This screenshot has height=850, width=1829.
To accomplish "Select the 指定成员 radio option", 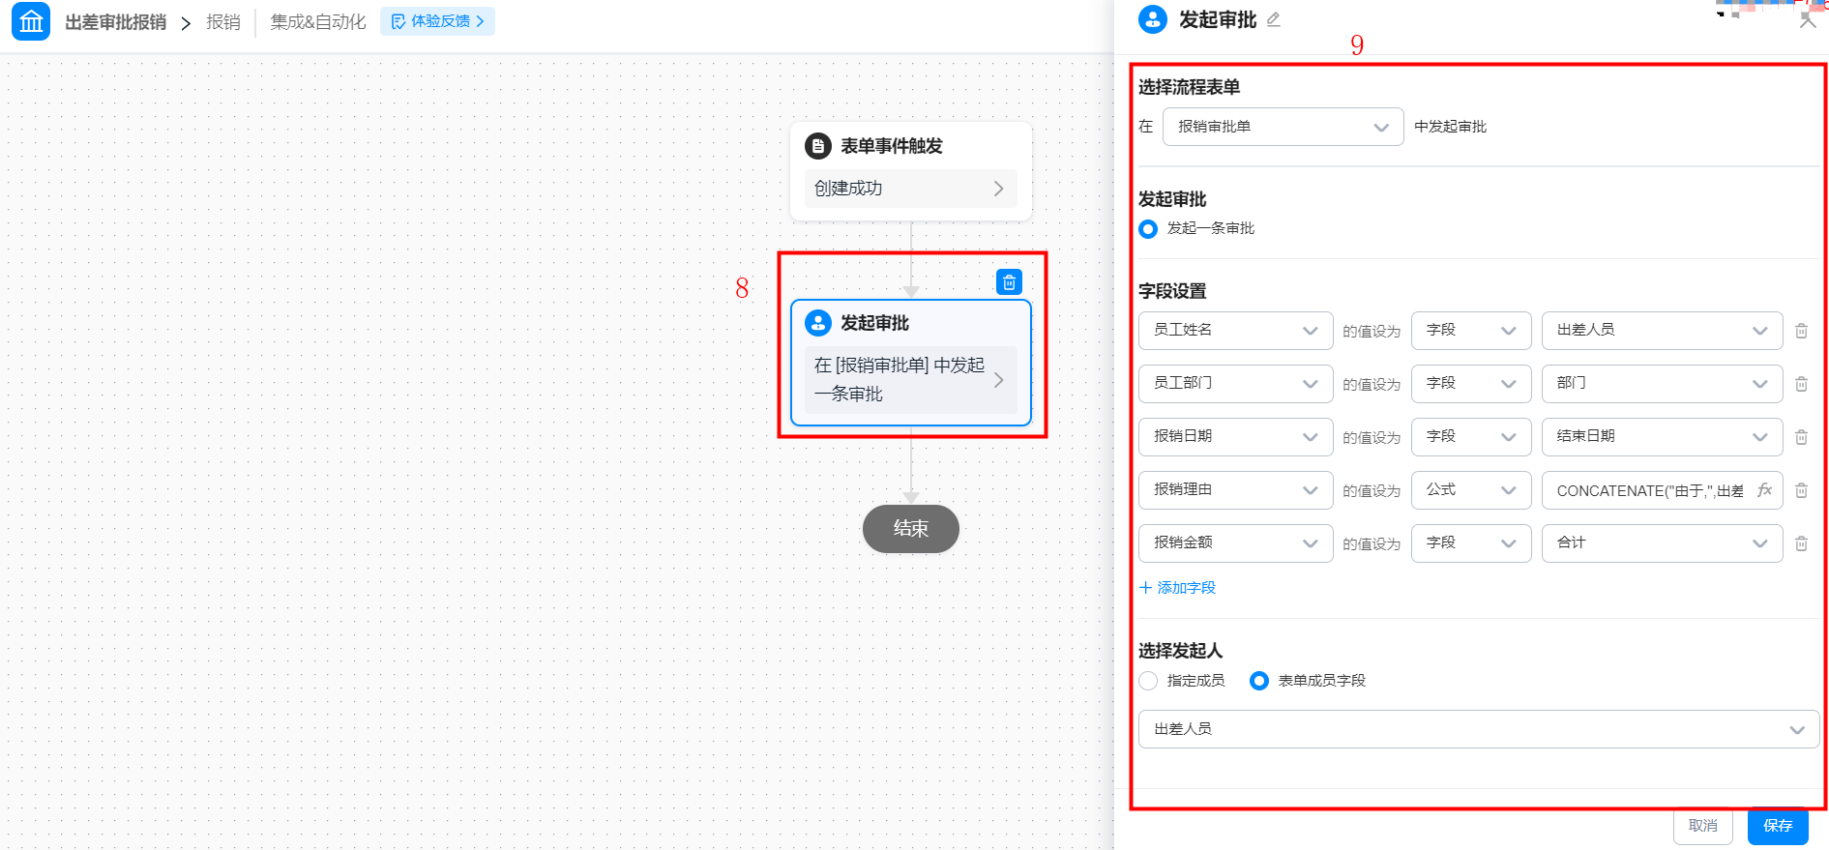I will (1148, 681).
